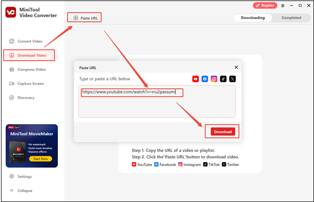This screenshot has width=314, height=202.
Task: Go to Capture Screen
Action: click(27, 83)
